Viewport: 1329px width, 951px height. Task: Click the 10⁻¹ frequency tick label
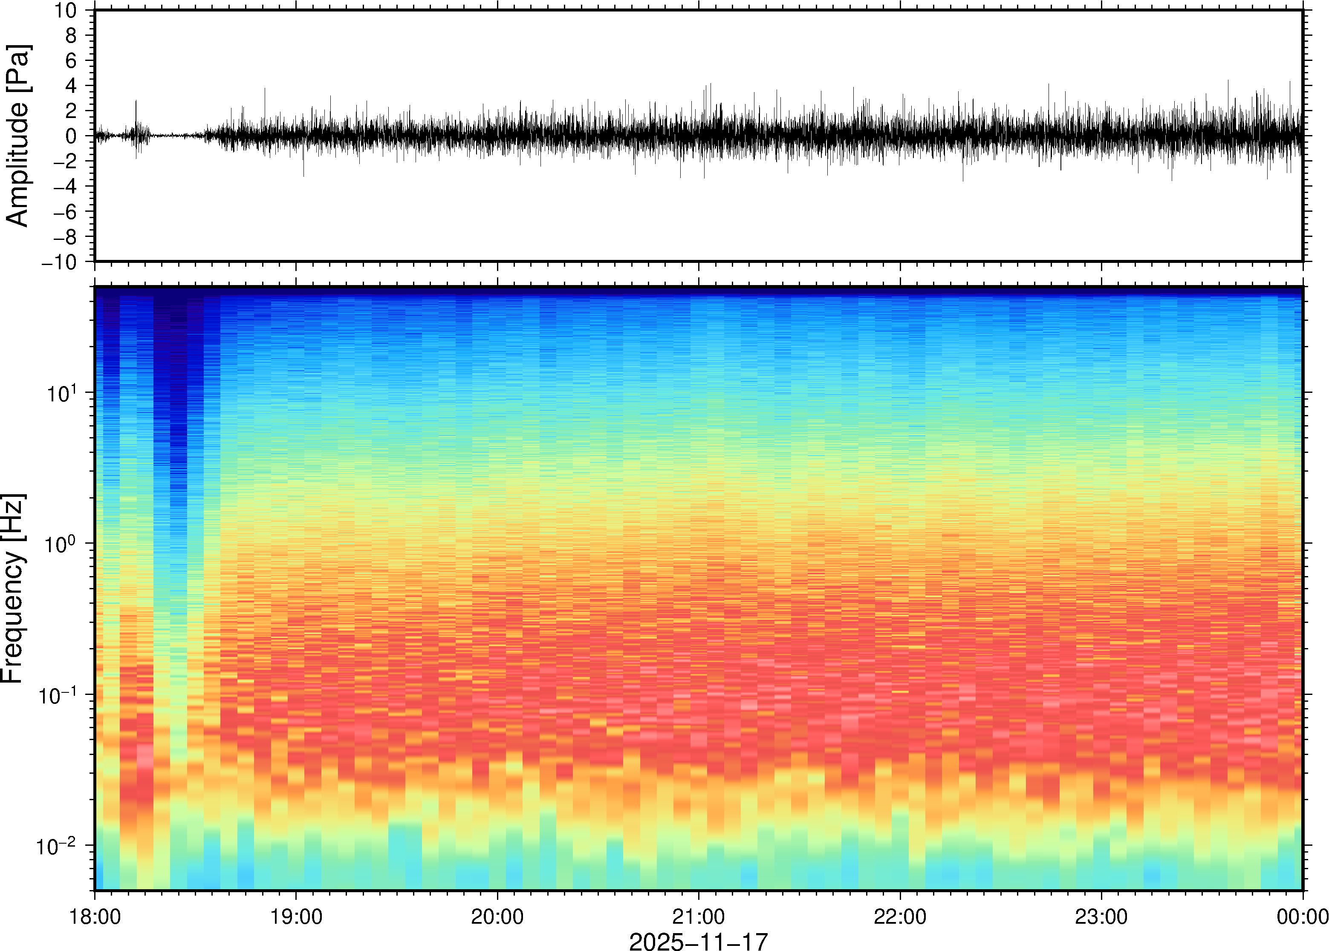pyautogui.click(x=58, y=696)
